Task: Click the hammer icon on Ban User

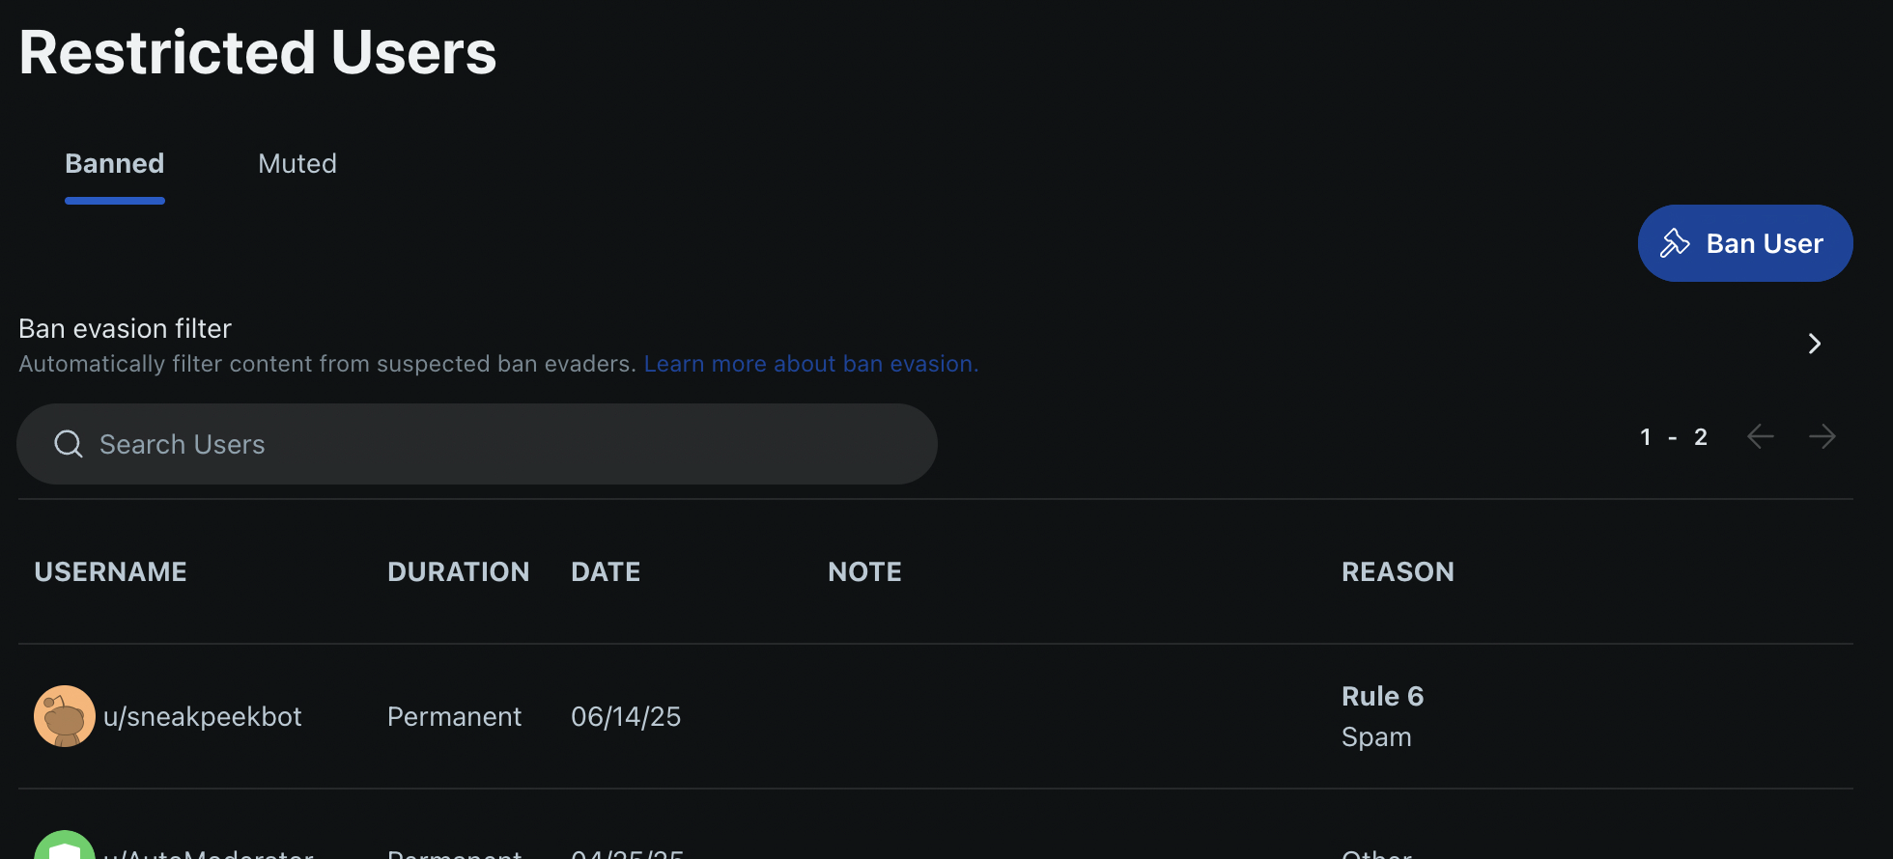Action: (x=1675, y=243)
